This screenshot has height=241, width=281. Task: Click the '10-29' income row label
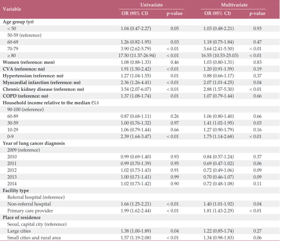[13, 130]
